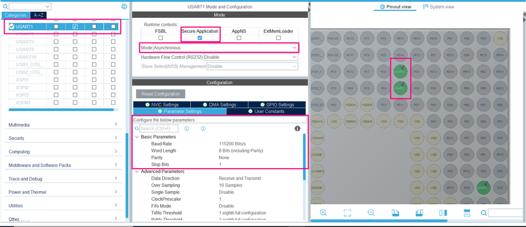Expand the Security category
Image resolution: width=526 pixels, height=227 pixels.
coord(63,138)
